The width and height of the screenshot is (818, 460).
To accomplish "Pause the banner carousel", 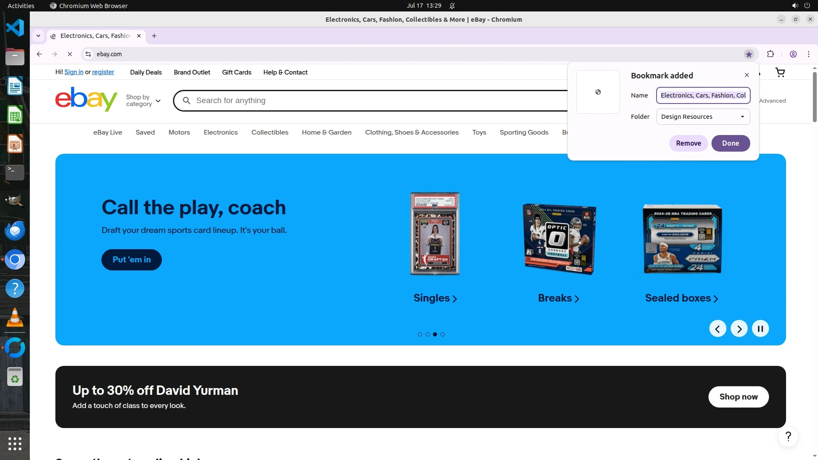I will [x=760, y=329].
